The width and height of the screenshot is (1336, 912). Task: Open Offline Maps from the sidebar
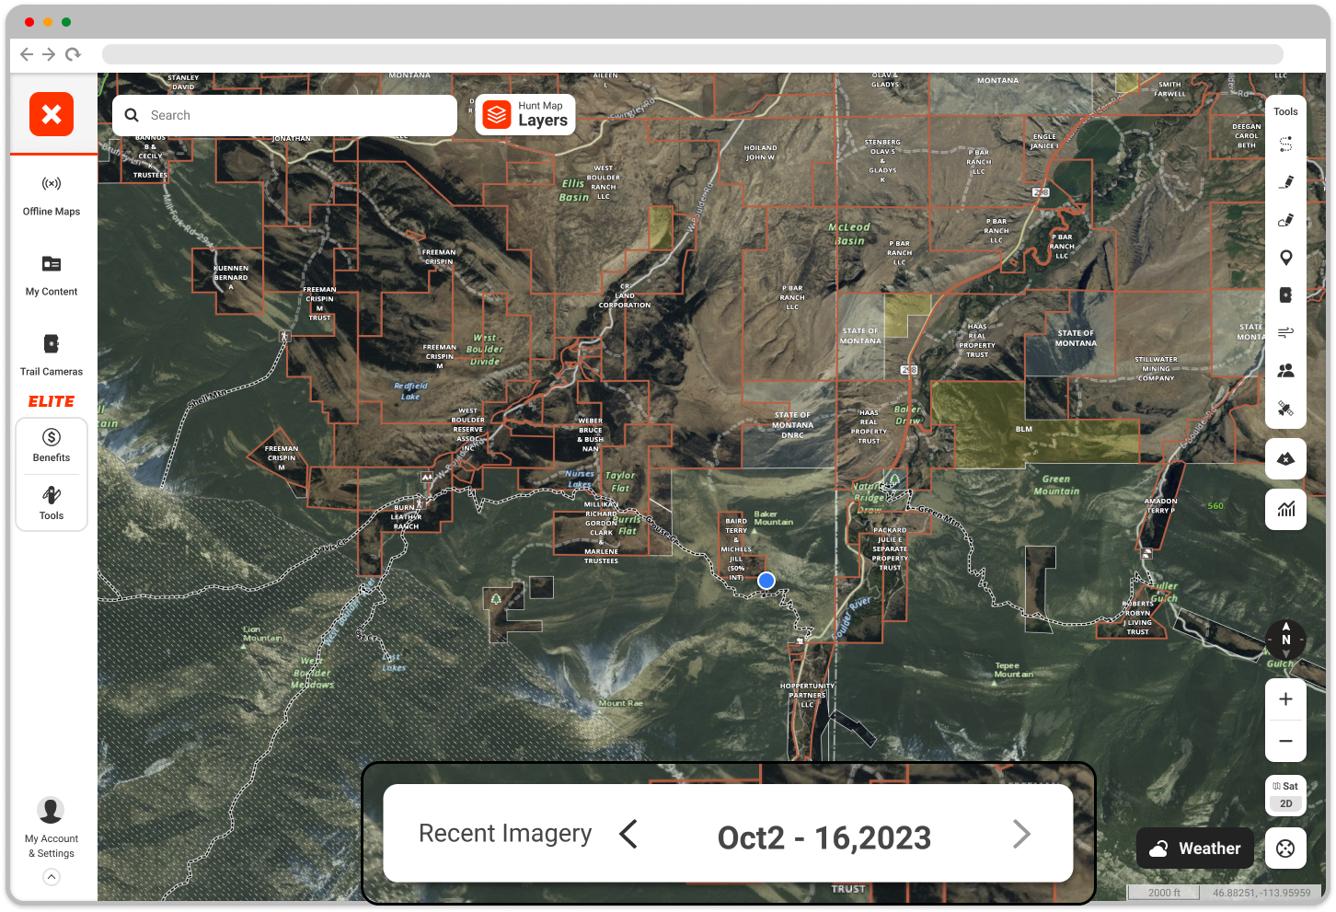(52, 196)
